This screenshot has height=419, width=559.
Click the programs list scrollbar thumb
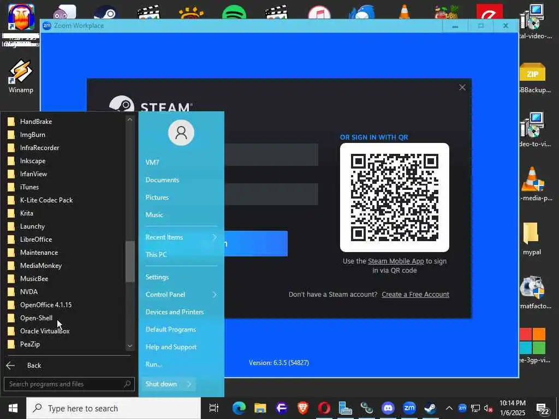coord(130,261)
